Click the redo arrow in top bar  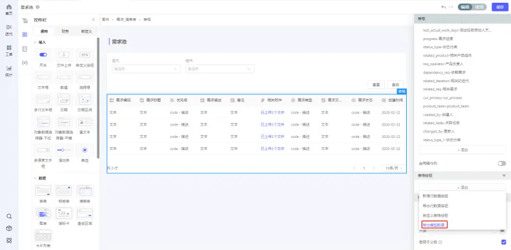(451, 7)
